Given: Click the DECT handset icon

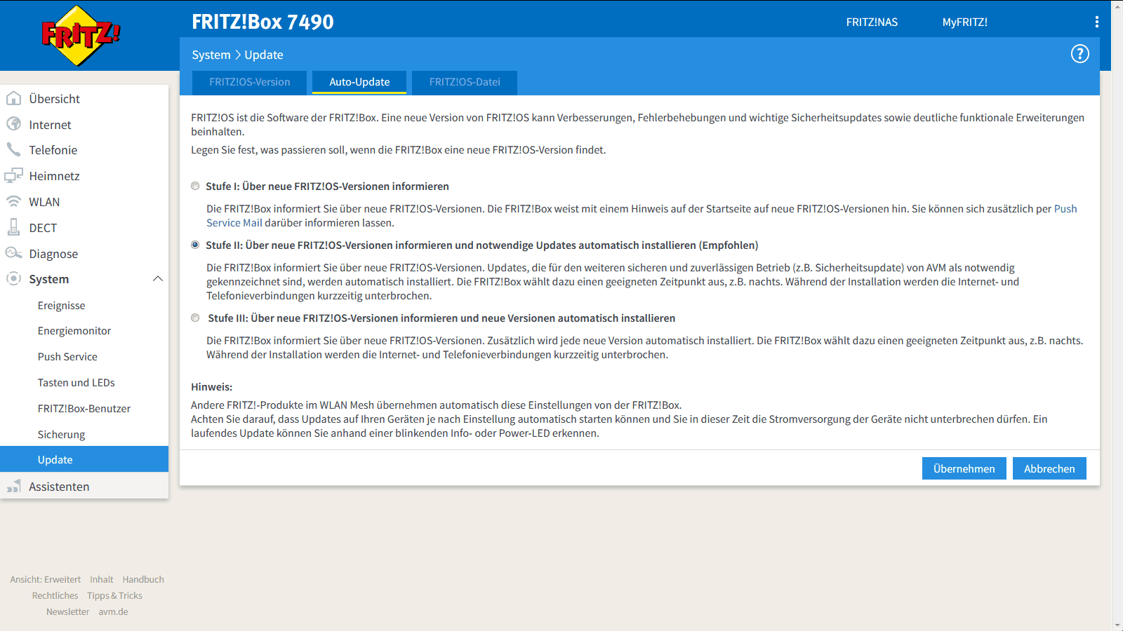Looking at the screenshot, I should coord(13,227).
